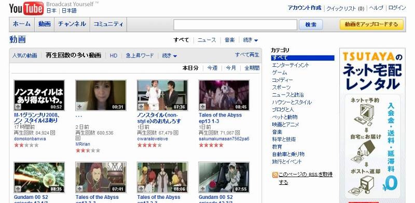Filter videos by 今週
This screenshot has width=415, height=203.
(x=212, y=68)
